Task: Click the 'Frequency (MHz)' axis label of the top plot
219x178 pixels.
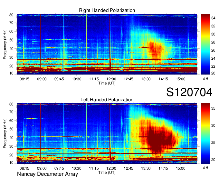Action: (x=5, y=44)
